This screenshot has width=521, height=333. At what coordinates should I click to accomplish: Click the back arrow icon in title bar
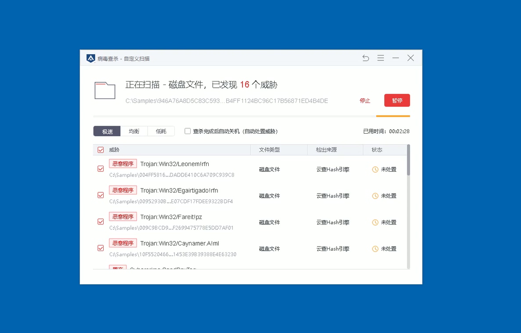point(365,58)
